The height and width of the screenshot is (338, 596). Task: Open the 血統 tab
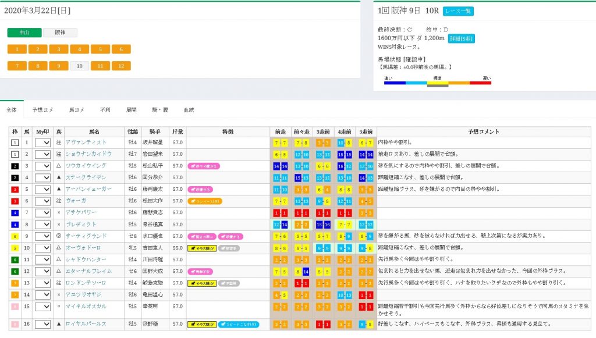click(x=189, y=109)
